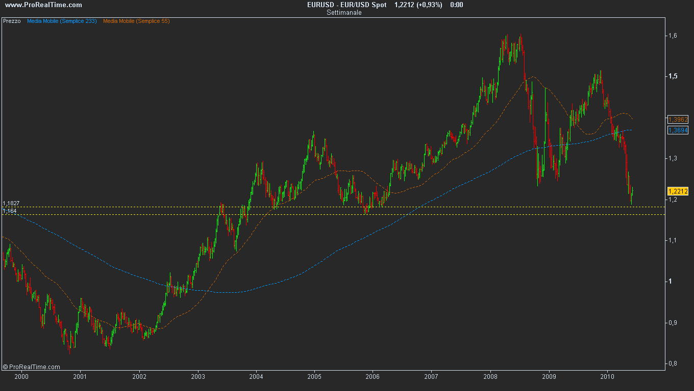Open Media Mobile (Semplice 55) indicator label
Screen dimensions: 694x391
[x=136, y=21]
